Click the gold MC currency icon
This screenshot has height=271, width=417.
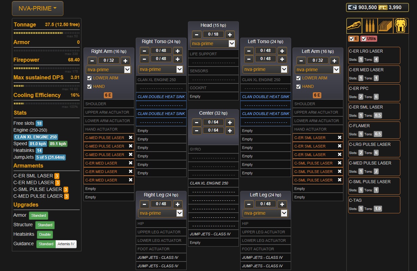tap(383, 7)
